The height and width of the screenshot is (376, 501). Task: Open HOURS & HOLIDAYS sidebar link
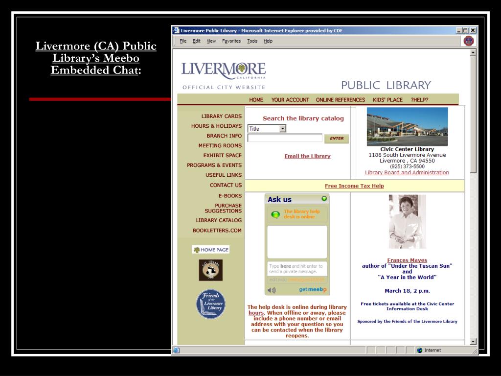tap(216, 126)
